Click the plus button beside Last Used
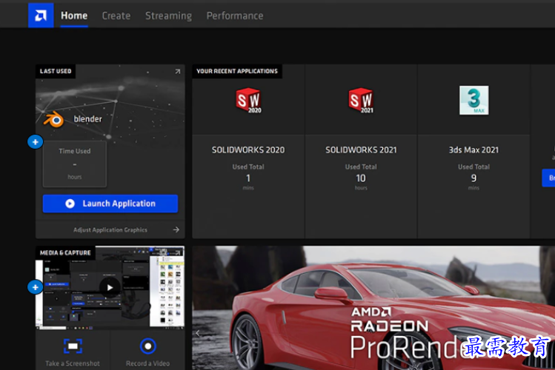Viewport: 555px width, 370px height. [x=36, y=142]
